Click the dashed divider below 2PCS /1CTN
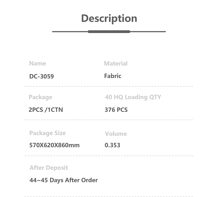The image size is (212, 197). pyautogui.click(x=109, y=120)
